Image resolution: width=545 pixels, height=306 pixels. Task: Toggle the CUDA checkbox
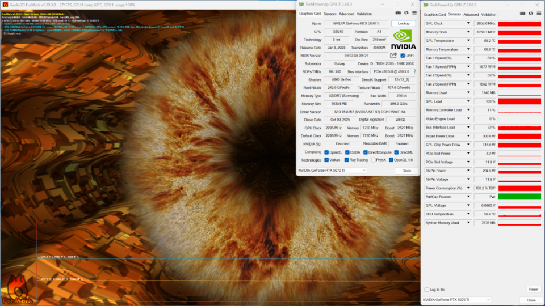coord(347,152)
